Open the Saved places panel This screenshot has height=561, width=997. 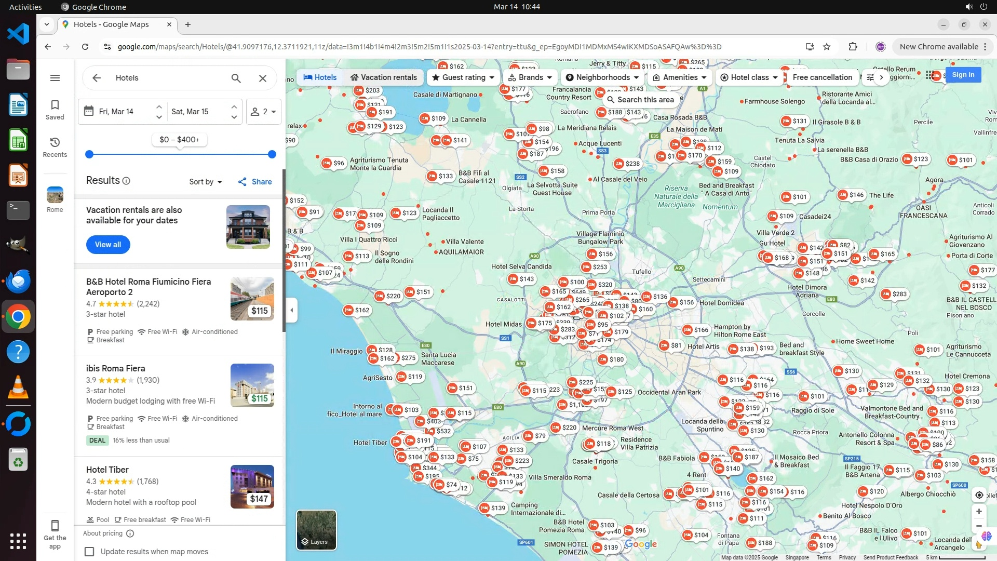[x=55, y=110]
